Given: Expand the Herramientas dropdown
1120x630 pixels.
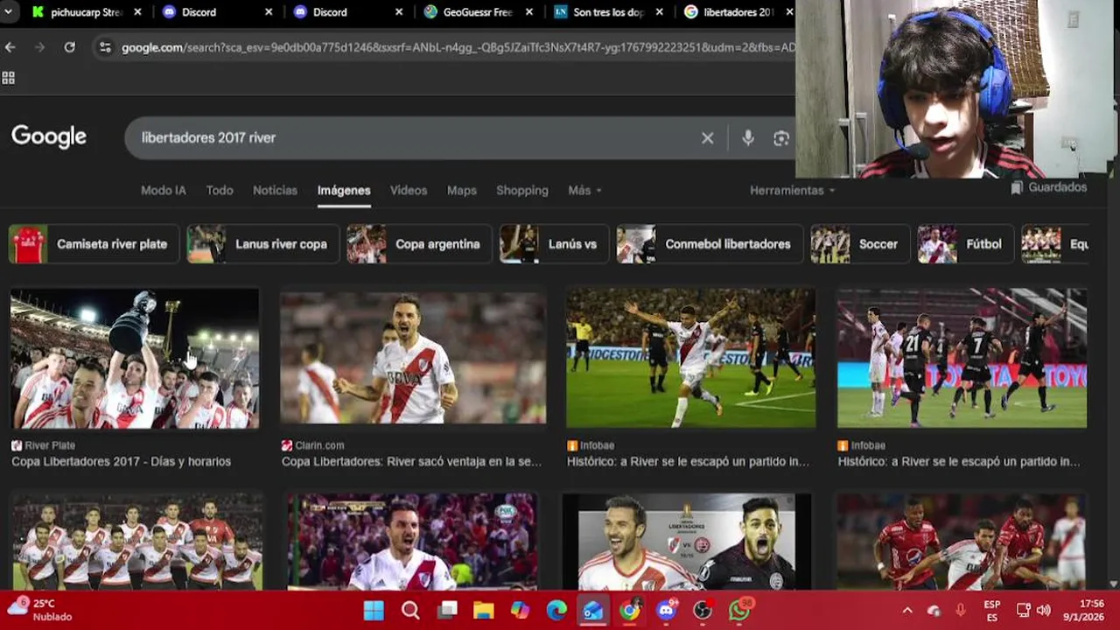Looking at the screenshot, I should point(792,190).
